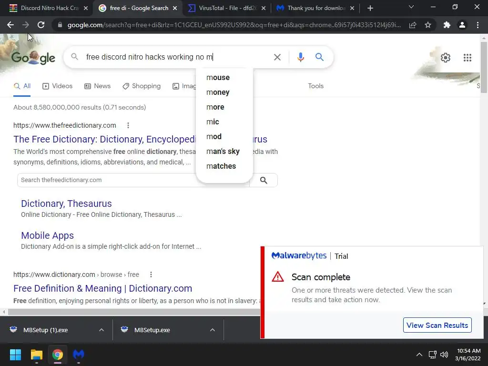
Task: Search within thefreedictionary.com magnifier button
Action: pos(263,180)
